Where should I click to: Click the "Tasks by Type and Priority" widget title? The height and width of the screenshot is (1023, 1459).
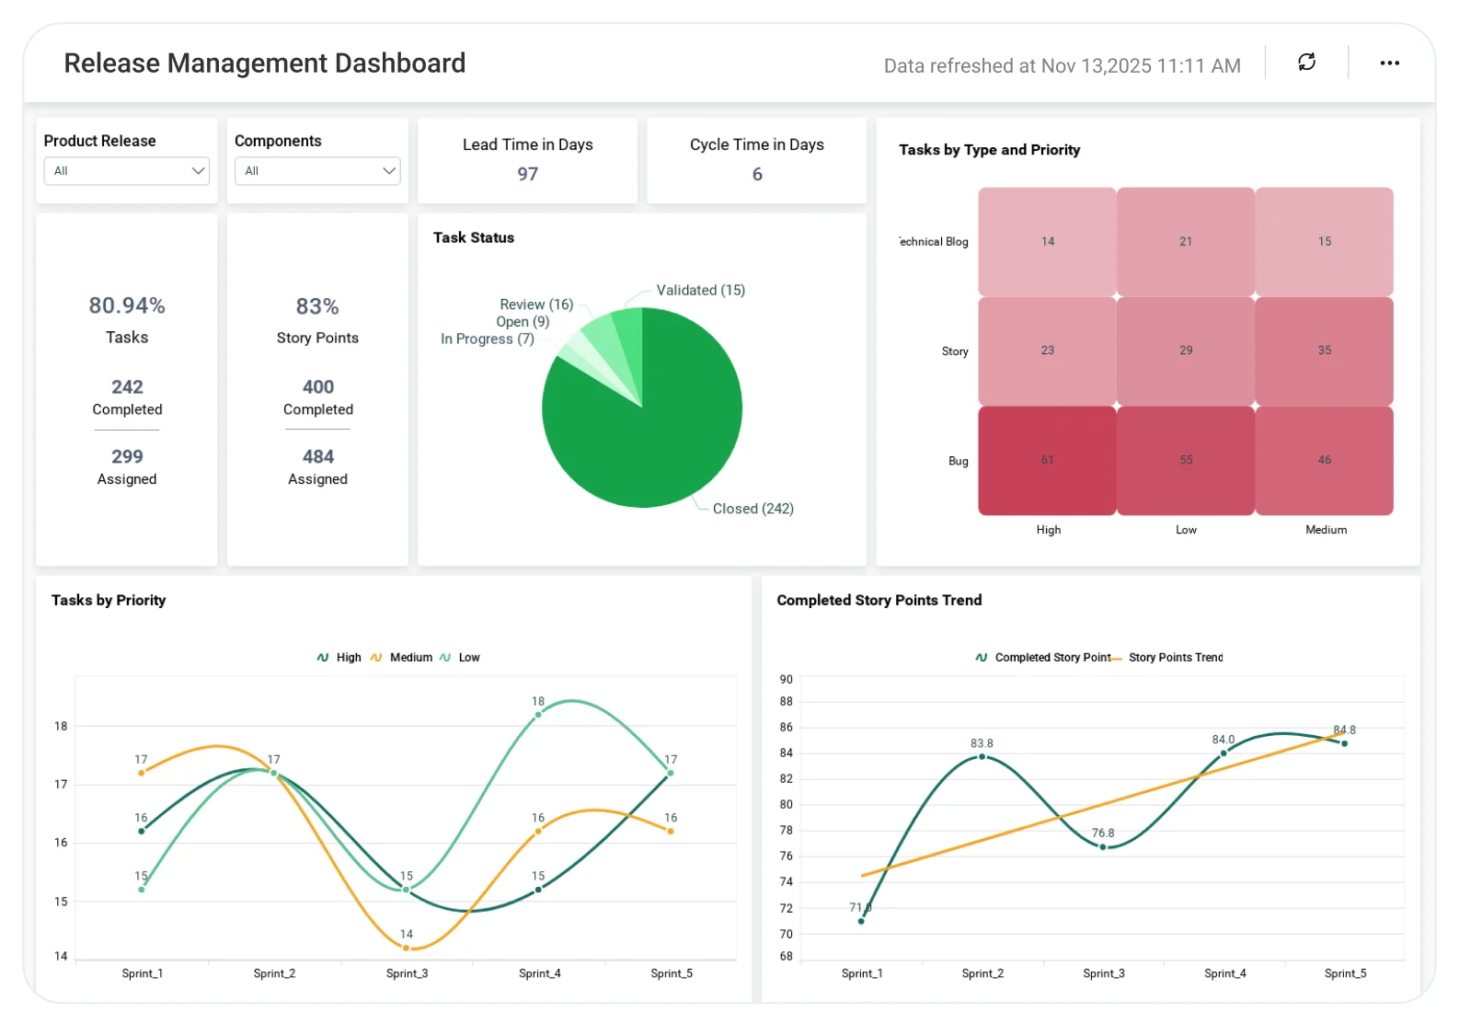(989, 150)
